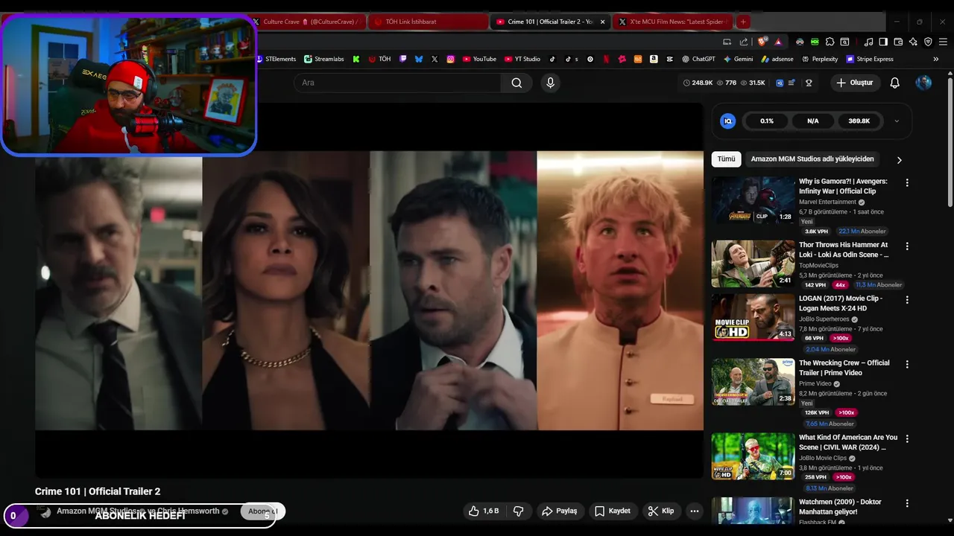Open Thor Throws His Hammer thumbnail
The image size is (954, 536).
[x=753, y=264]
